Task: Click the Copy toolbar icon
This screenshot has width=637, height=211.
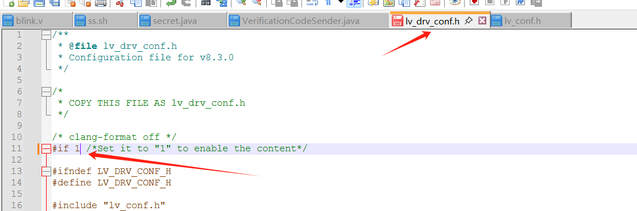Action: click(x=136, y=3)
